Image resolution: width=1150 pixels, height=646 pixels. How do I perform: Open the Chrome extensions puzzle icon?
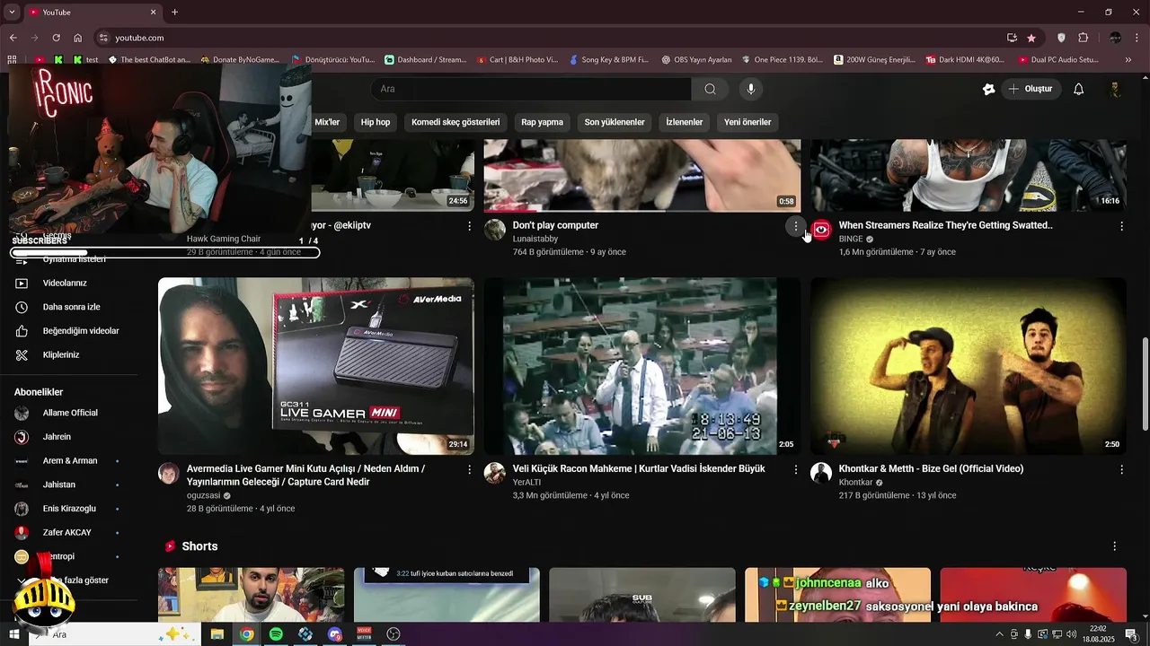click(1083, 38)
